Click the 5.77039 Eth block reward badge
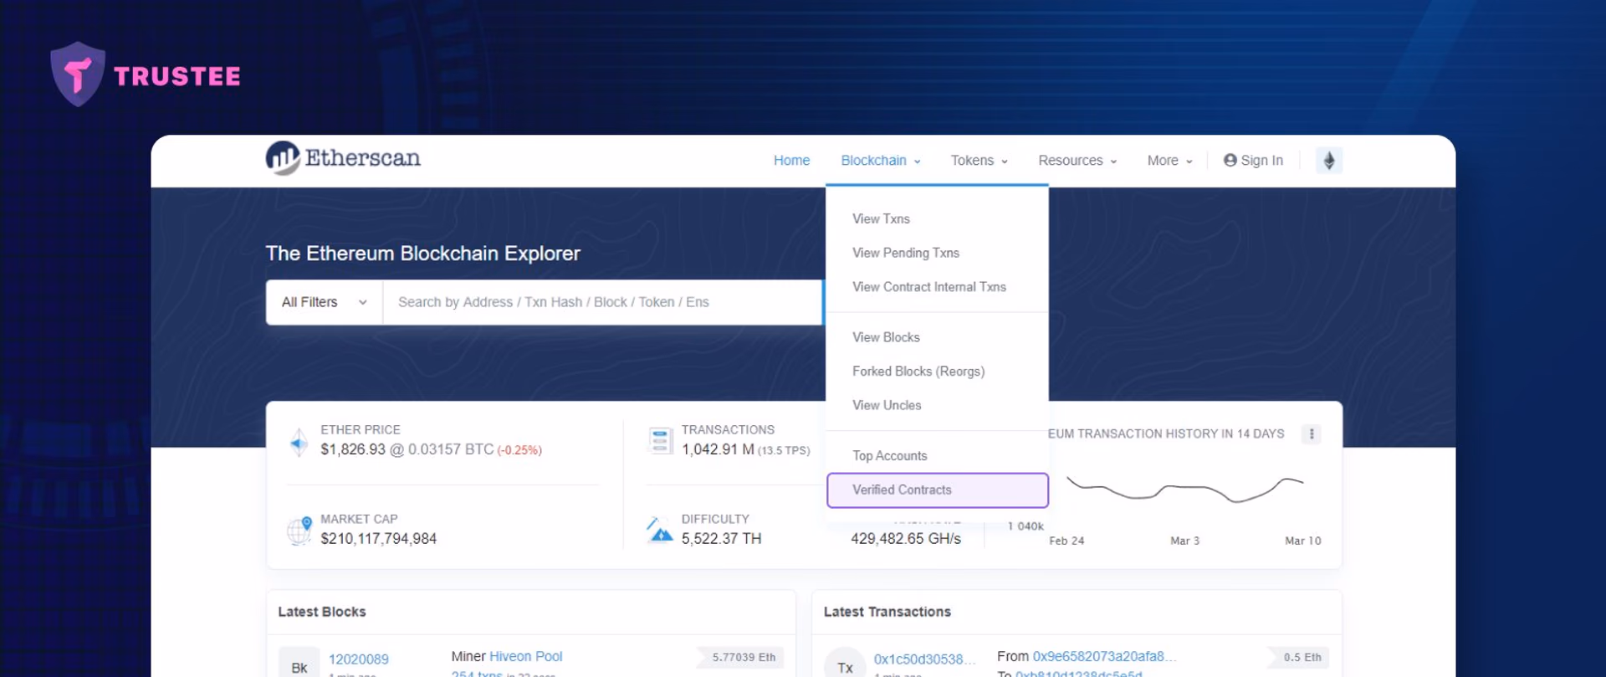This screenshot has height=677, width=1606. (742, 658)
